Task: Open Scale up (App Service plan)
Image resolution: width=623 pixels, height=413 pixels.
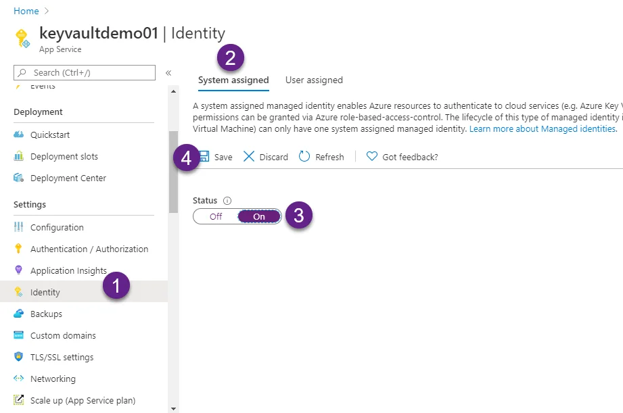Action: click(84, 400)
